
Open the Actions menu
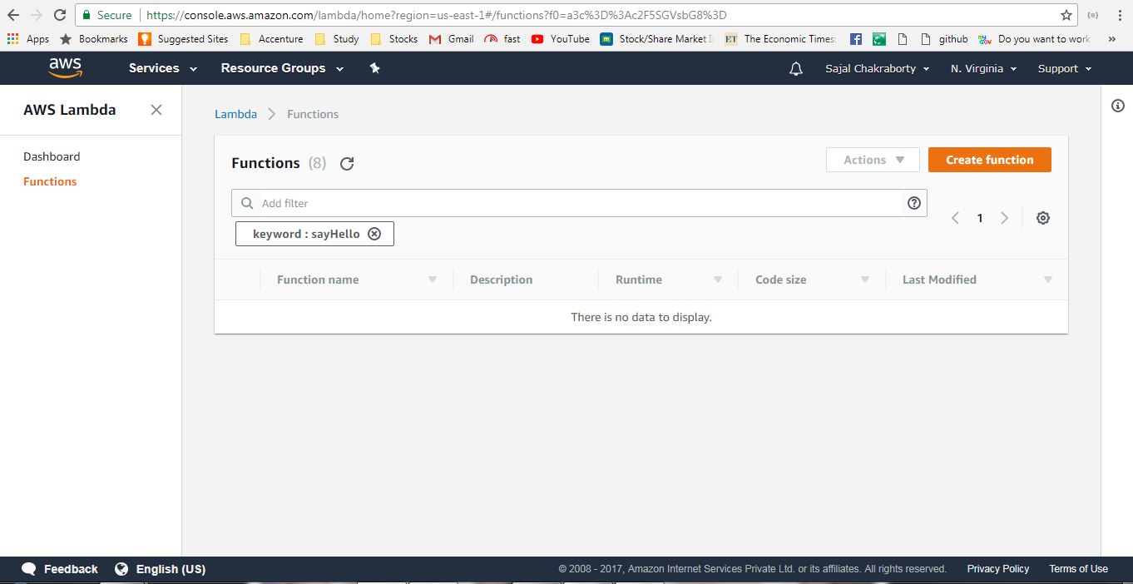[872, 159]
